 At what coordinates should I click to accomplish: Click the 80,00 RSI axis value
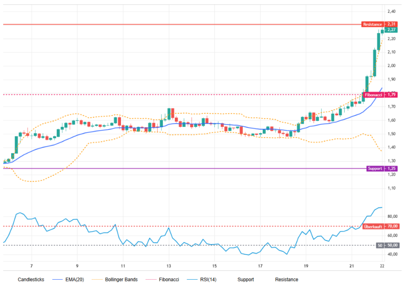(392, 216)
